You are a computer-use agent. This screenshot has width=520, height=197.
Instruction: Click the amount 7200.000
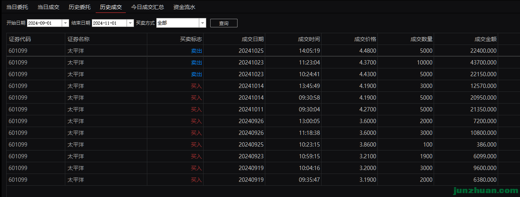485,121
